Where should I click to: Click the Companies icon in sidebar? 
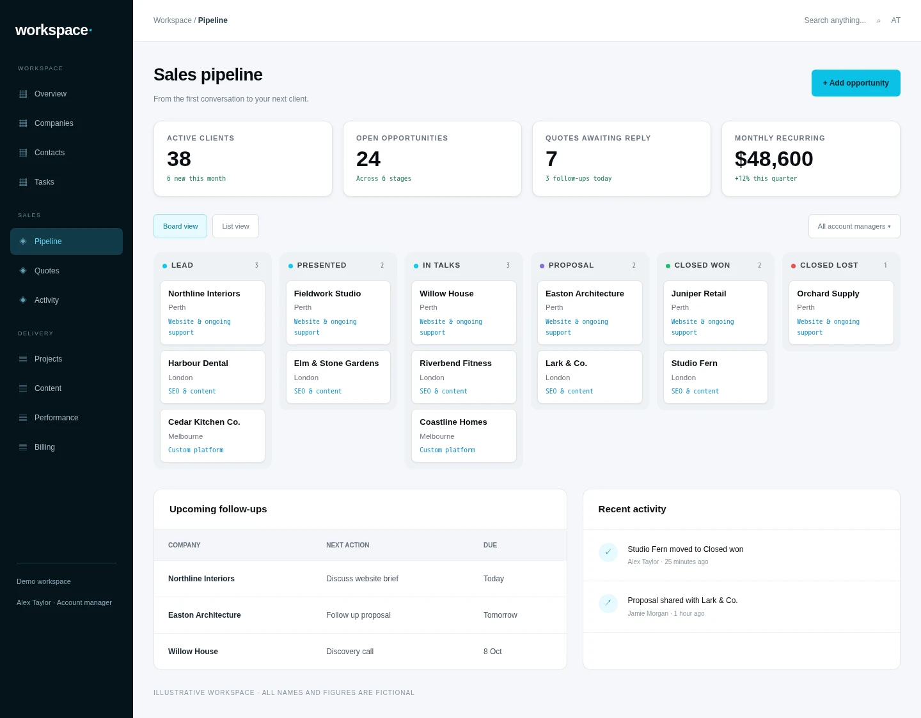pos(23,123)
